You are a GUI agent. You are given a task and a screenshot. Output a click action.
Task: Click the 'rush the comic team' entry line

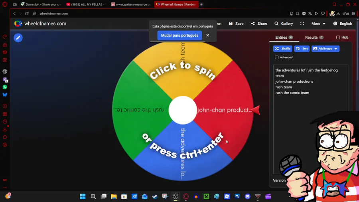coord(292,93)
